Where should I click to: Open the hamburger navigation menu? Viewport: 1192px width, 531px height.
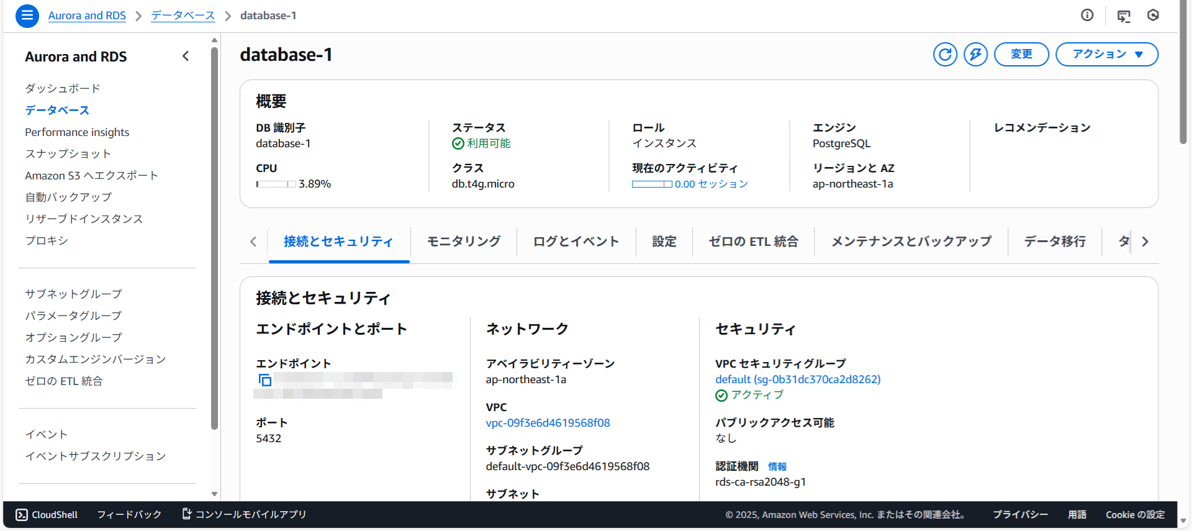pyautogui.click(x=27, y=16)
